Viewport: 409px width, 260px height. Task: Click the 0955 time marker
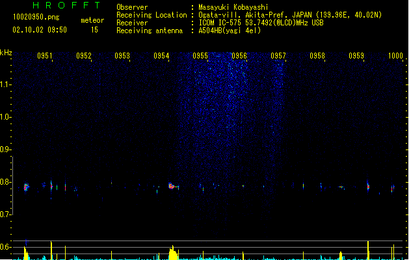click(200, 56)
